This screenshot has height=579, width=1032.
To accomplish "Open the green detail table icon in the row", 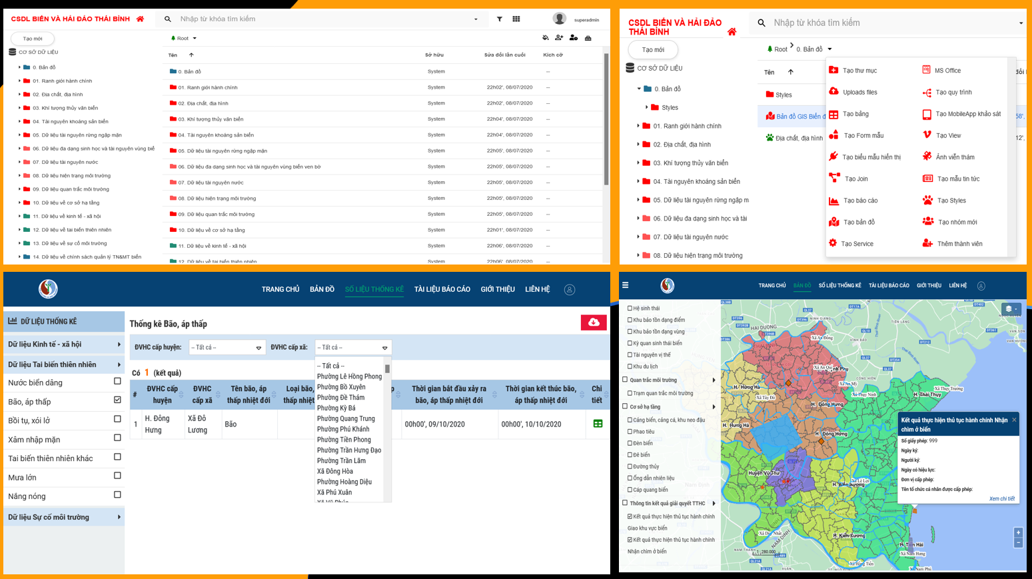I will point(598,424).
